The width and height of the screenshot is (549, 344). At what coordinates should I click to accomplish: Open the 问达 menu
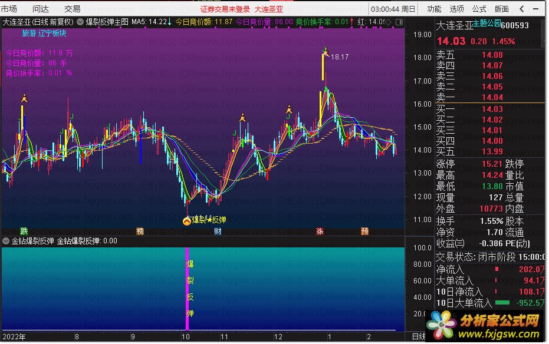click(41, 9)
